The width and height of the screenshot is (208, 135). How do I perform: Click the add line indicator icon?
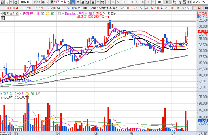[179, 2]
